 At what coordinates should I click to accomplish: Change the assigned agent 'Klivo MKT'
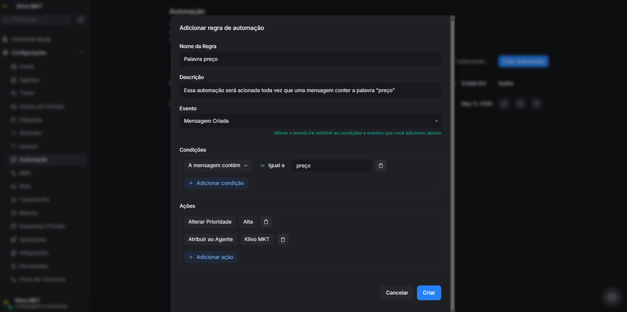click(257, 239)
